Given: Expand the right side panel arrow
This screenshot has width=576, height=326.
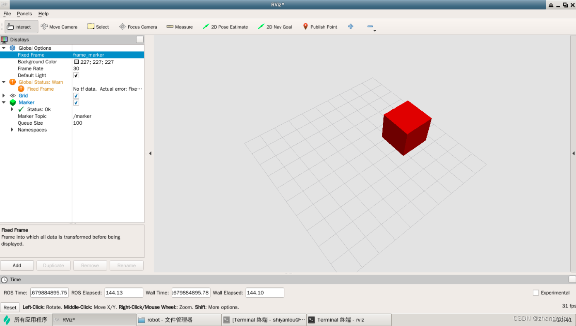Looking at the screenshot, I should tap(573, 153).
